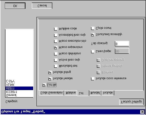Enable Include cross reference checkbox
This screenshot has width=146, height=115.
(x=93, y=79)
